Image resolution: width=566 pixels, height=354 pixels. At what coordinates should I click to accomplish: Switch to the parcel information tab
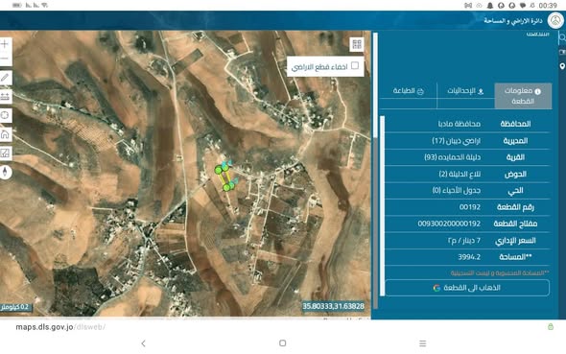click(x=523, y=96)
